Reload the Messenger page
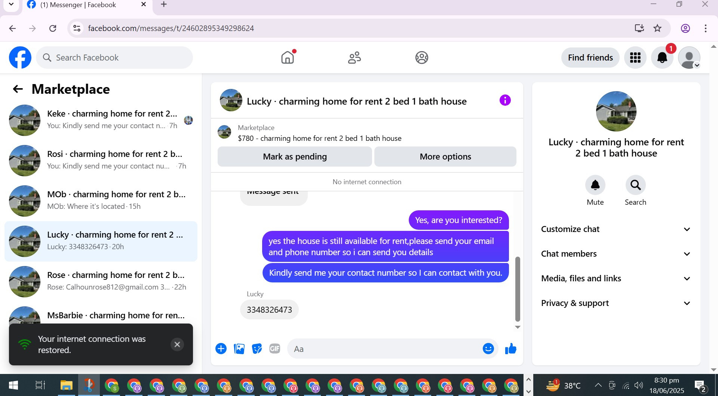Viewport: 718px width, 396px height. 53,28
